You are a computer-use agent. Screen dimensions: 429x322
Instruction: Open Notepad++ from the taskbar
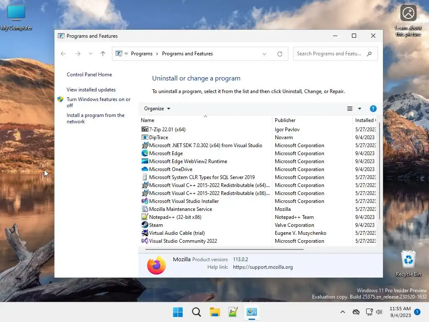[x=233, y=312]
